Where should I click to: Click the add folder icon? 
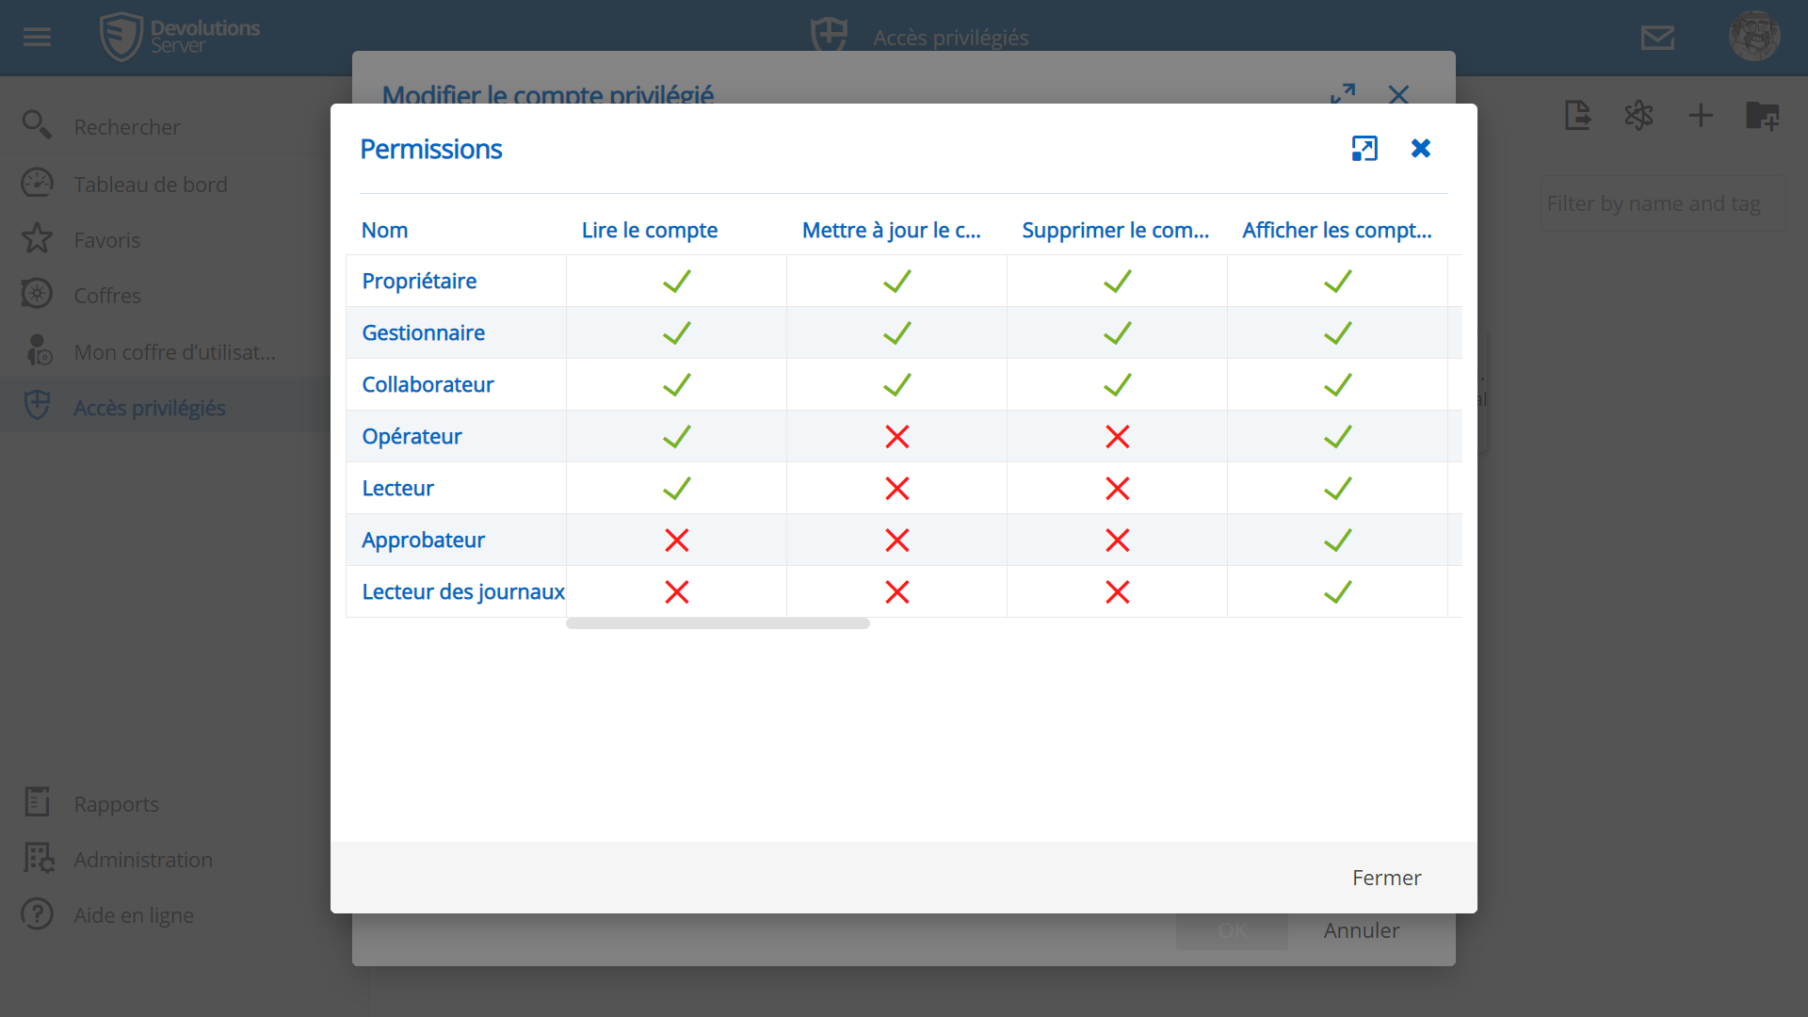click(1762, 116)
